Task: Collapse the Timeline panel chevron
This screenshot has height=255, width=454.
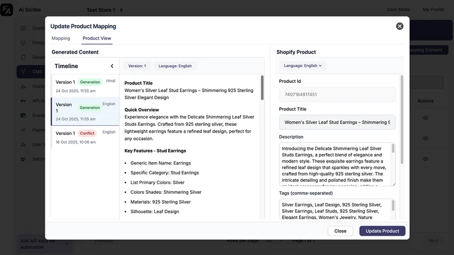Action: 112,66
